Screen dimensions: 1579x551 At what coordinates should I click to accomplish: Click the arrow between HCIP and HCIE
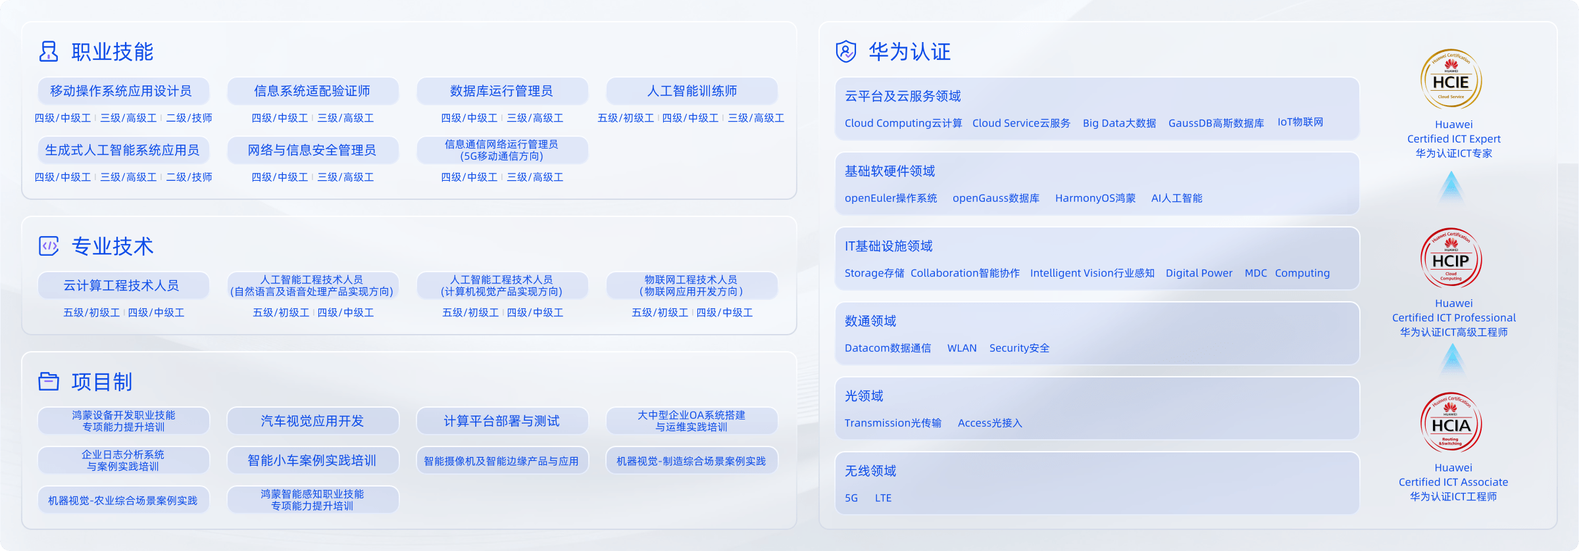(x=1451, y=187)
